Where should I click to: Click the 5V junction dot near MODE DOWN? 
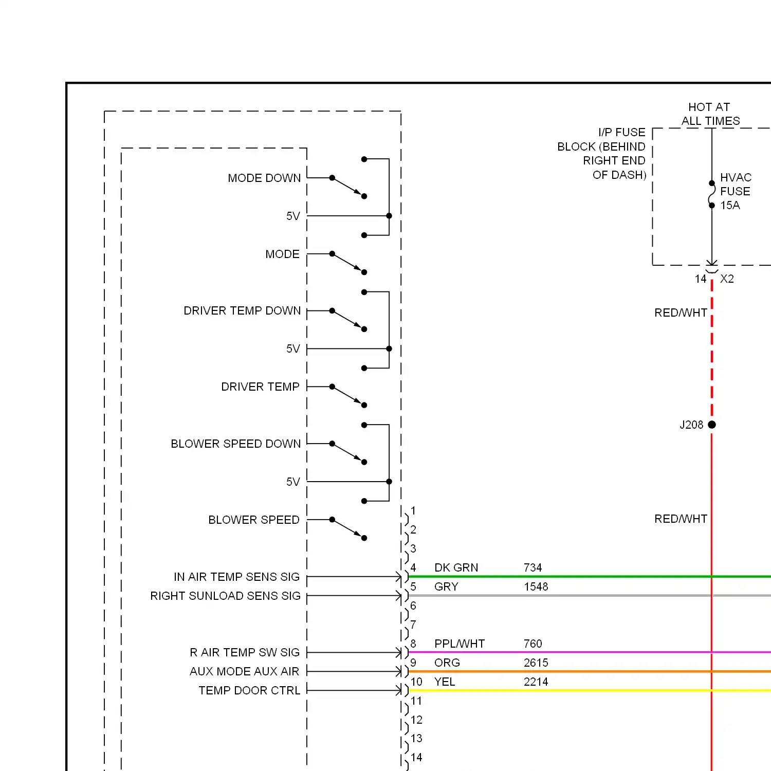tap(389, 216)
